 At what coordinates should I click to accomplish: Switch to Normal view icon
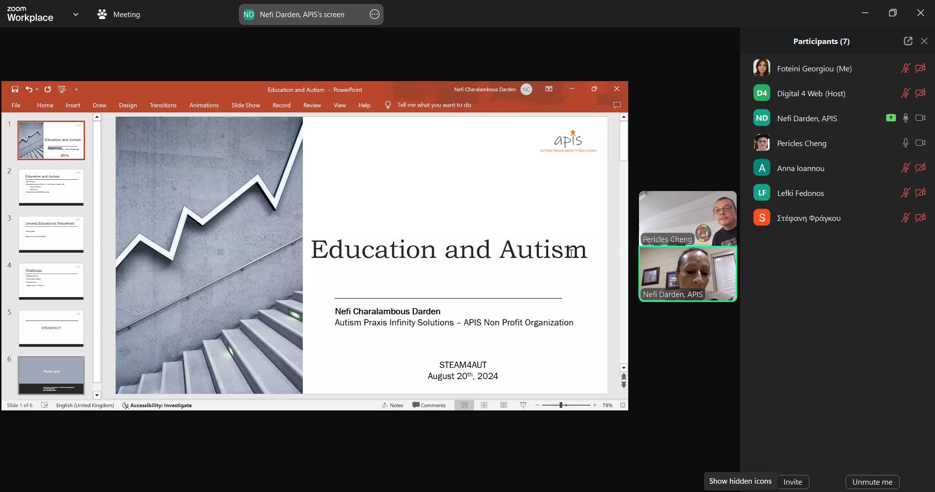click(x=465, y=406)
